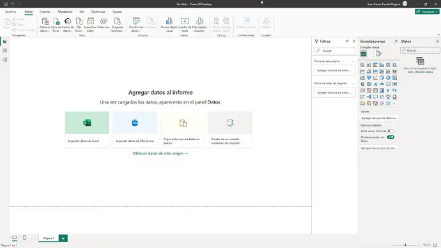This screenshot has height=248, width=441.
Task: Switch to the Insertar tab
Action: coord(45,12)
